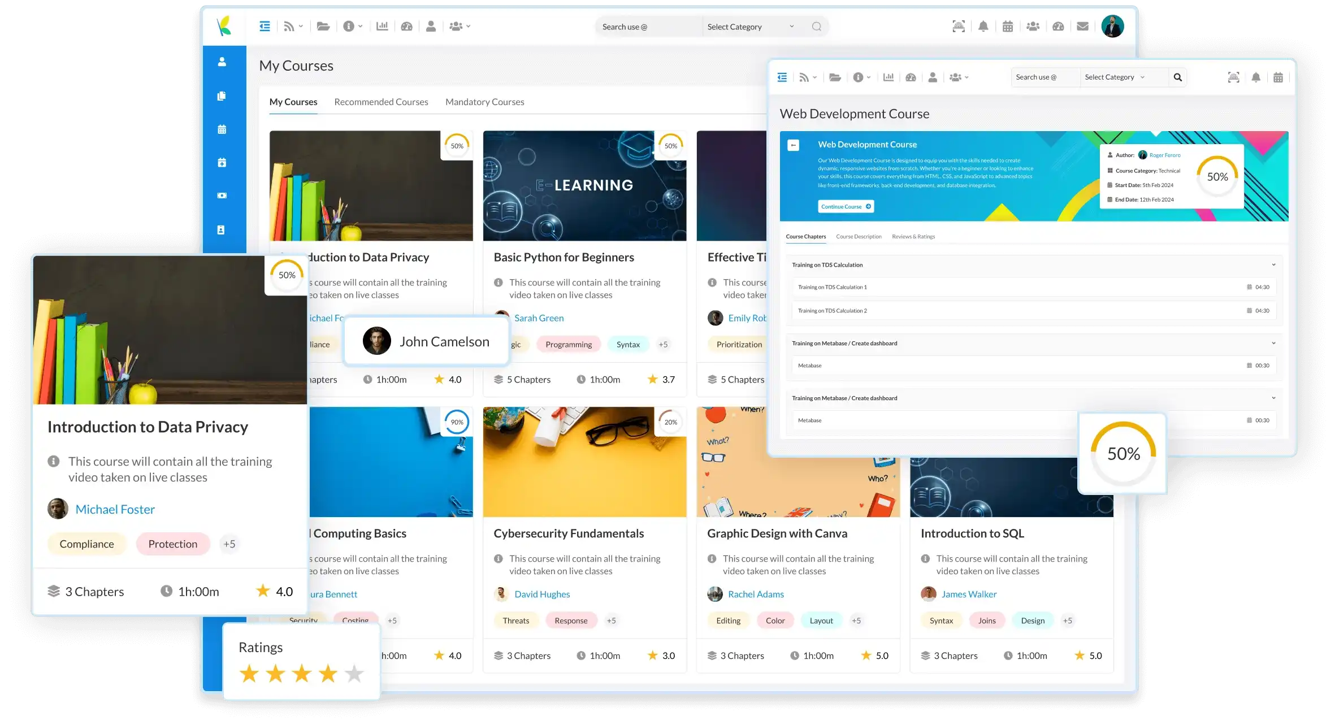Viewport: 1335px width, 725px height.
Task: Open author James Walker link
Action: click(x=969, y=594)
